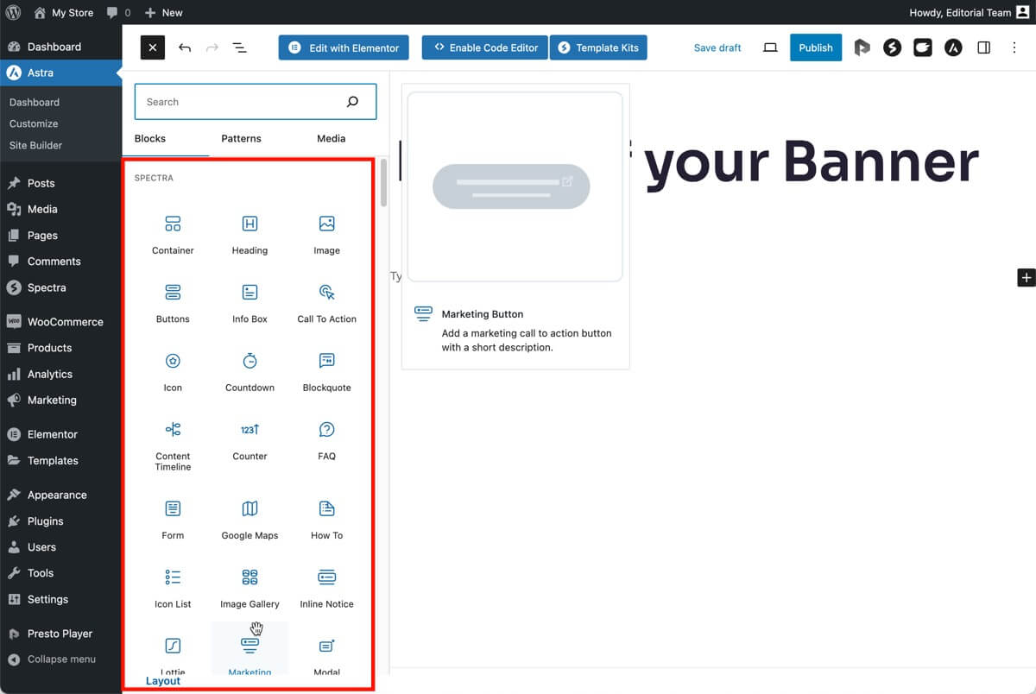Choose the Countdown block
This screenshot has height=694, width=1036.
pos(250,372)
